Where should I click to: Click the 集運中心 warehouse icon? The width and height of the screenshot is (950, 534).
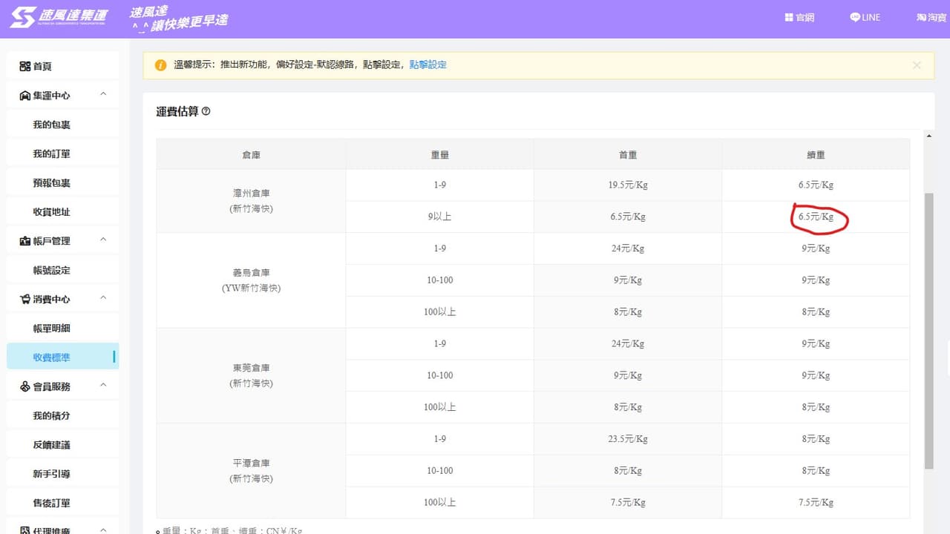click(x=24, y=96)
